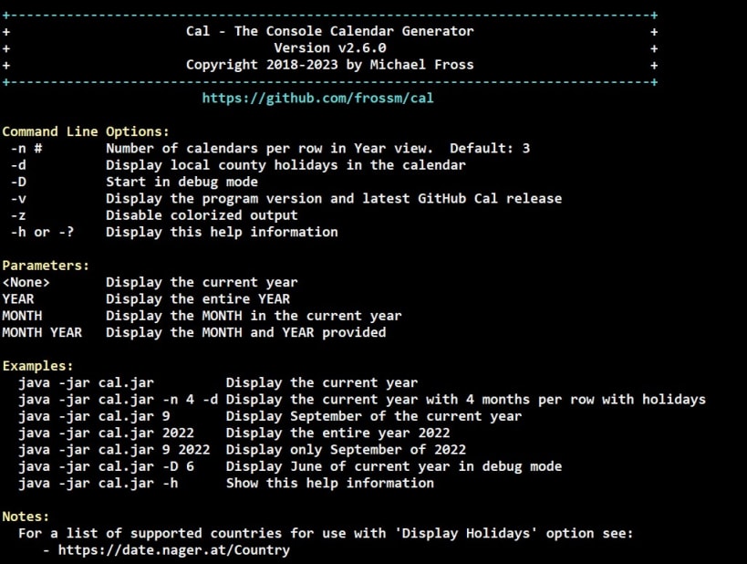Image resolution: width=747 pixels, height=564 pixels.
Task: Click the '-v' version option flag
Action: point(18,198)
